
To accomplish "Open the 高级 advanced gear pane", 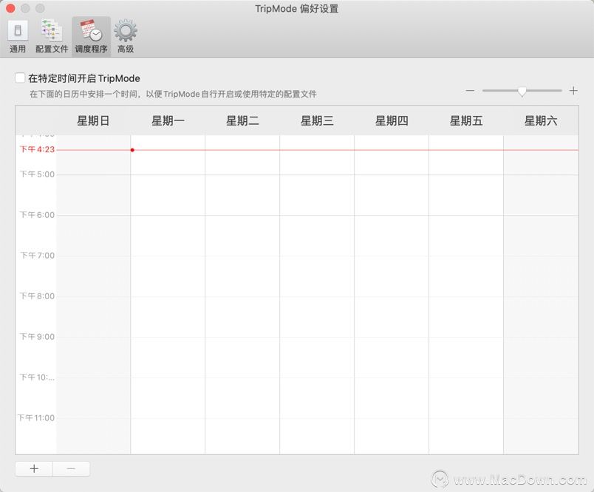I will click(126, 37).
